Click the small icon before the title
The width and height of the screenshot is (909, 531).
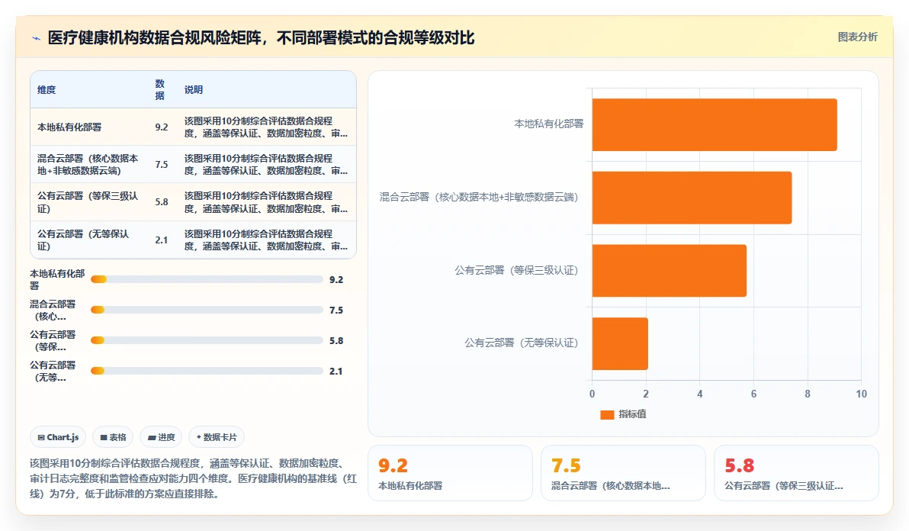click(x=36, y=38)
